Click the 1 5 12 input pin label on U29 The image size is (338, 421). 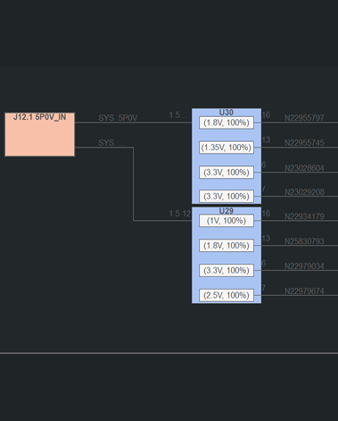point(179,214)
